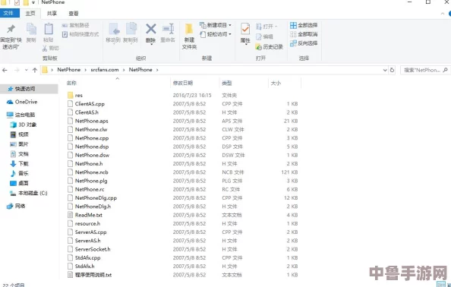Screen dimensions: 451x287
Task: Click the Cut scissors command
Action: 50,48
